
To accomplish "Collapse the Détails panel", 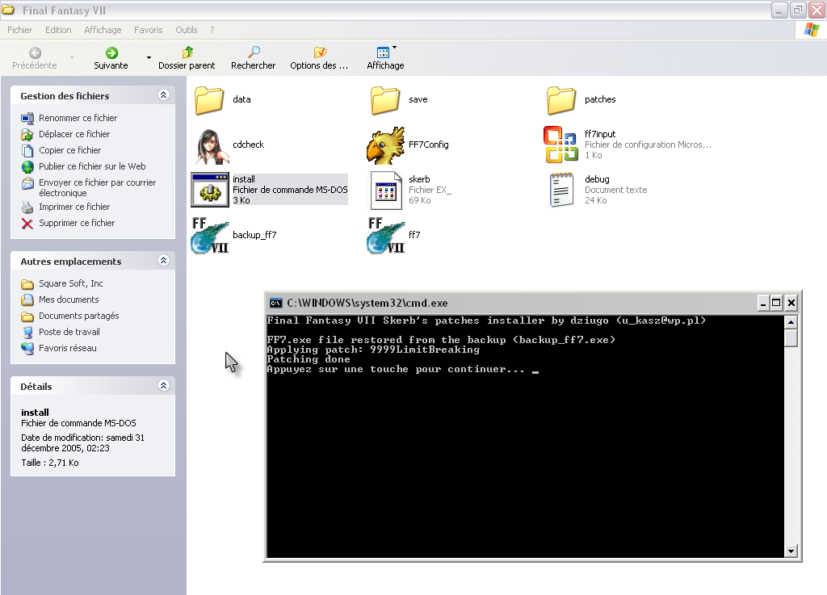I will coord(163,385).
